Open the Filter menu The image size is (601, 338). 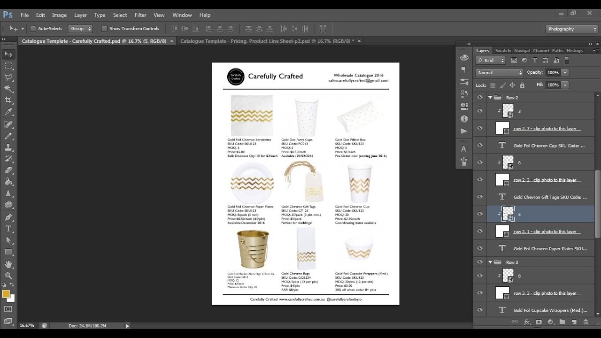(140, 15)
